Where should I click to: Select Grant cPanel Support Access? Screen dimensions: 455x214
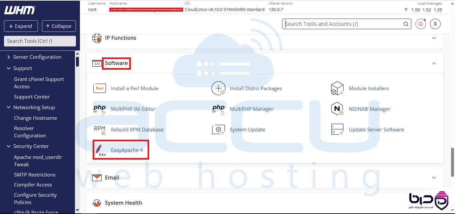click(x=39, y=83)
